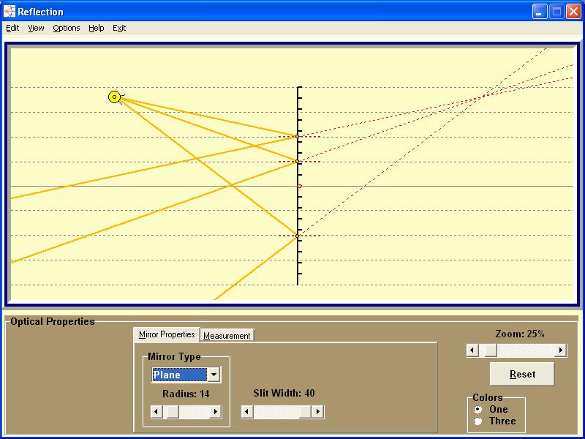Image resolution: width=585 pixels, height=439 pixels.
Task: Decrease Zoom with left arrow
Action: pyautogui.click(x=472, y=350)
